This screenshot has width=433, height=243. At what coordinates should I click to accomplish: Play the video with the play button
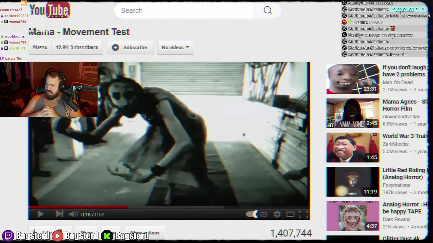point(40,214)
